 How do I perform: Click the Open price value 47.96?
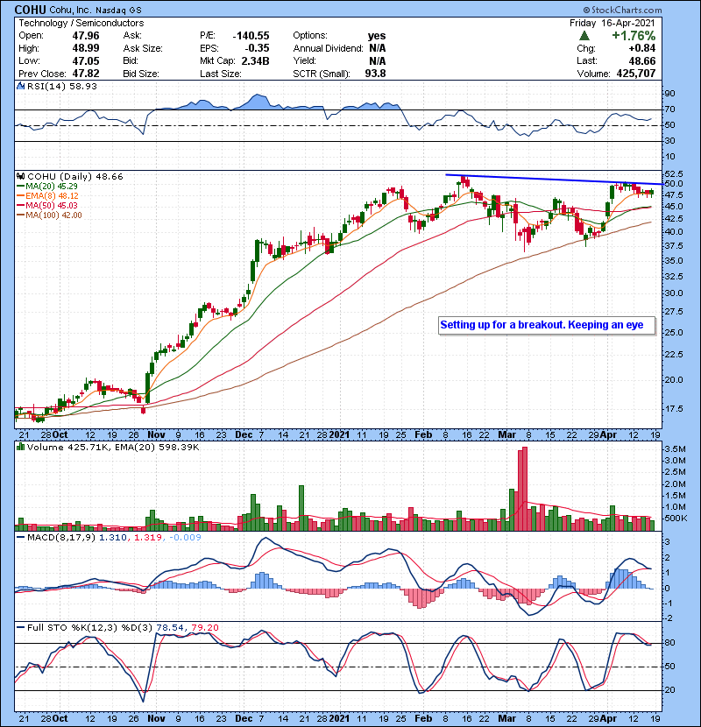[86, 36]
